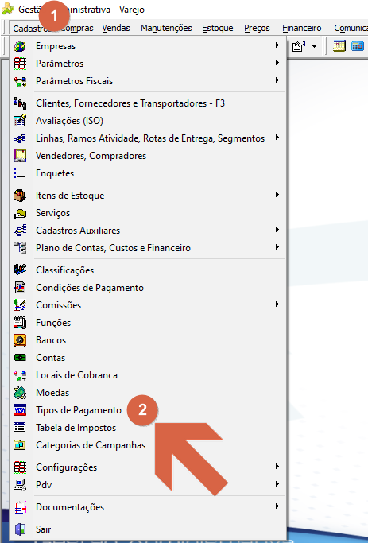Open the Manutenções menu
Viewport: 368px width, 543px height.
(166, 28)
